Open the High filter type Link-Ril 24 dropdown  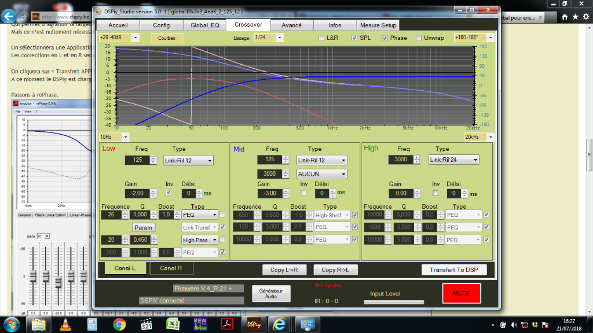[x=453, y=160]
